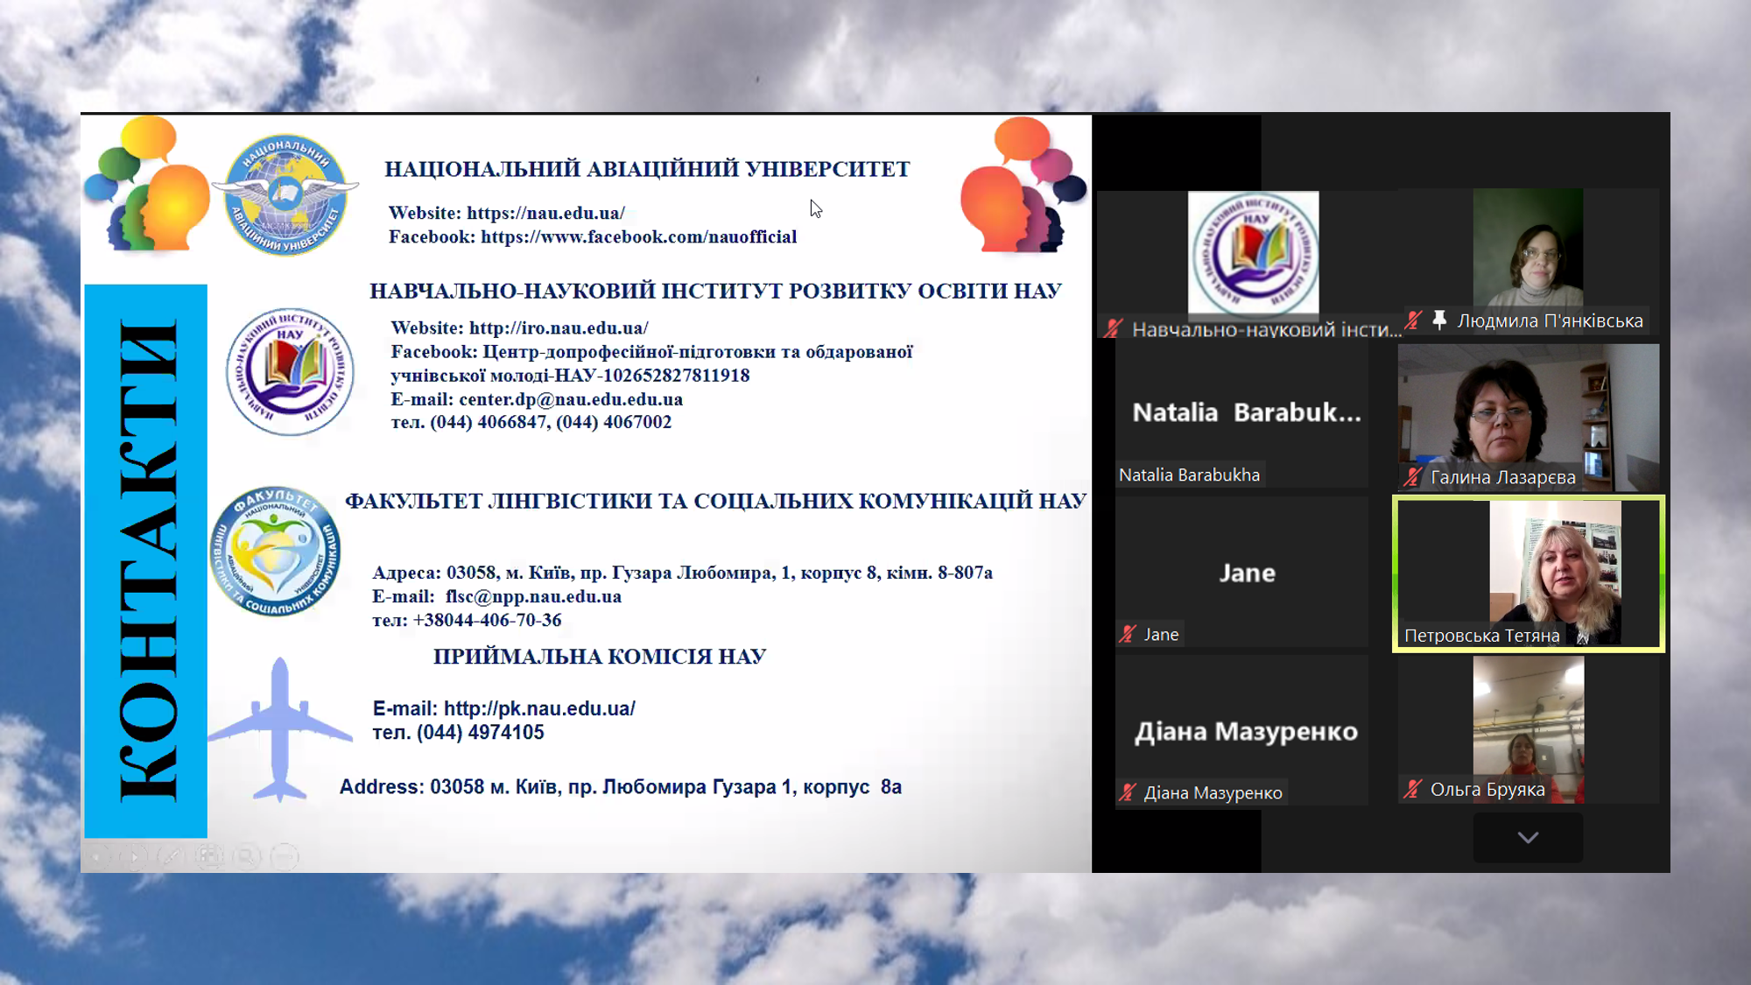This screenshot has height=985, width=1751.
Task: Click muted mic icon on Галина Лазарєва
Action: pos(1412,477)
